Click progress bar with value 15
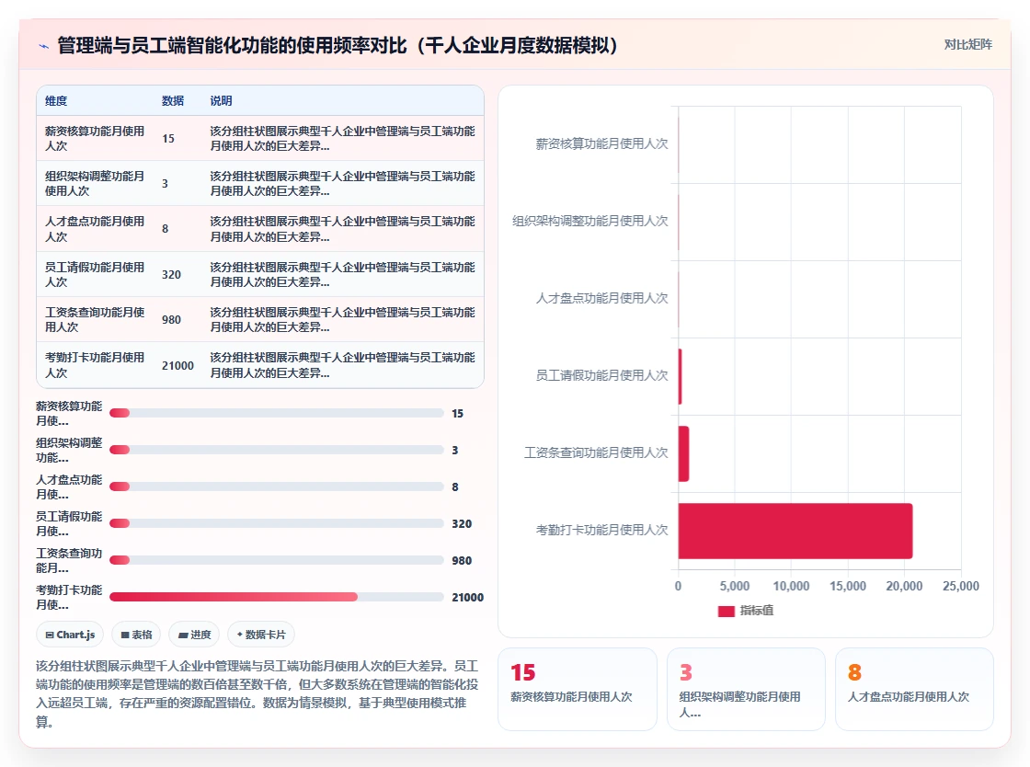1030x767 pixels. click(x=277, y=413)
